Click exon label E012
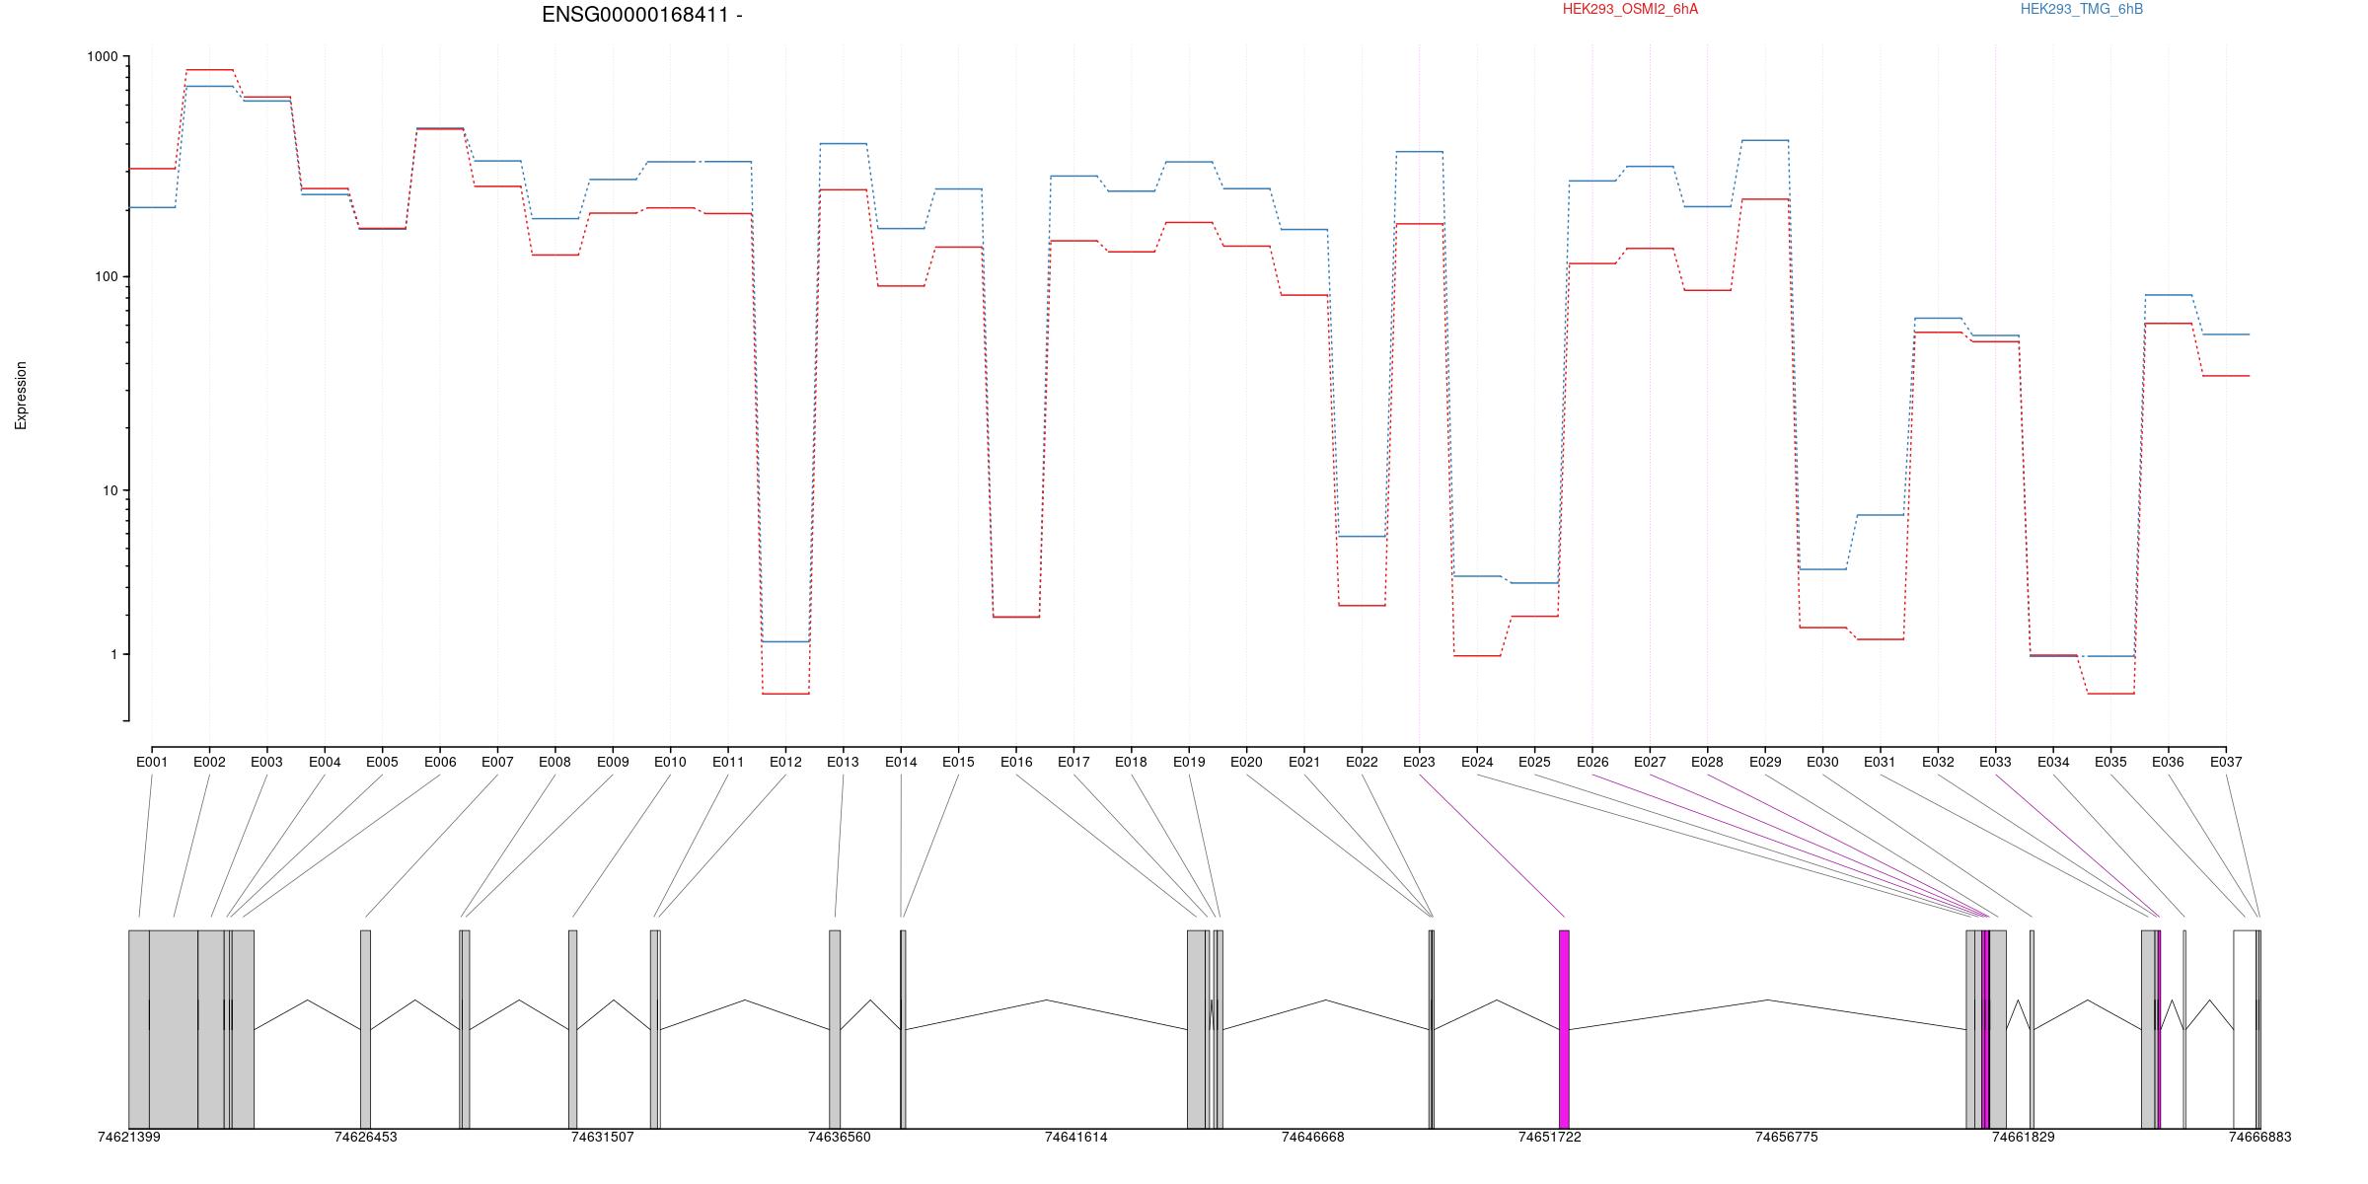This screenshot has width=2368, height=1184. [785, 762]
